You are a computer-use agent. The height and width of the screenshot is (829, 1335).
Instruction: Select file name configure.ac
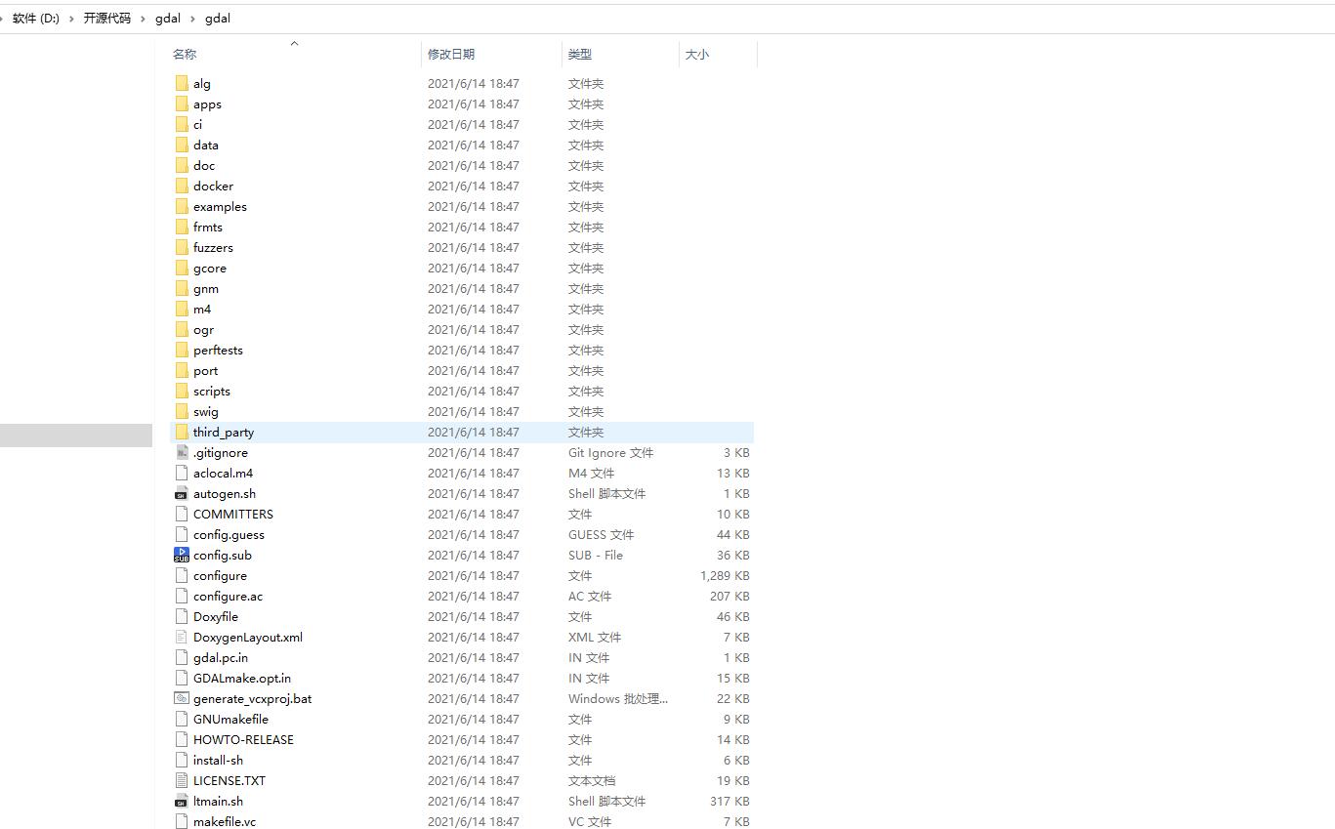[228, 596]
